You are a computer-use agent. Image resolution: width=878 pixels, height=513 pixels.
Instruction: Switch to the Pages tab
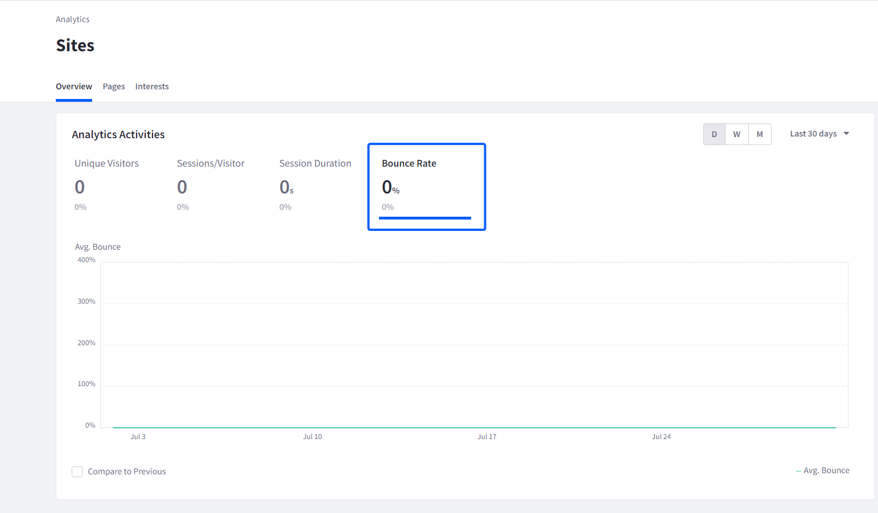pos(114,86)
